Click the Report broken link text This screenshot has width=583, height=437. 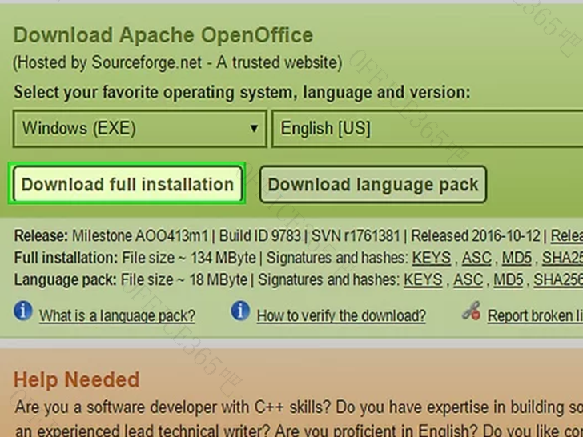(x=535, y=315)
